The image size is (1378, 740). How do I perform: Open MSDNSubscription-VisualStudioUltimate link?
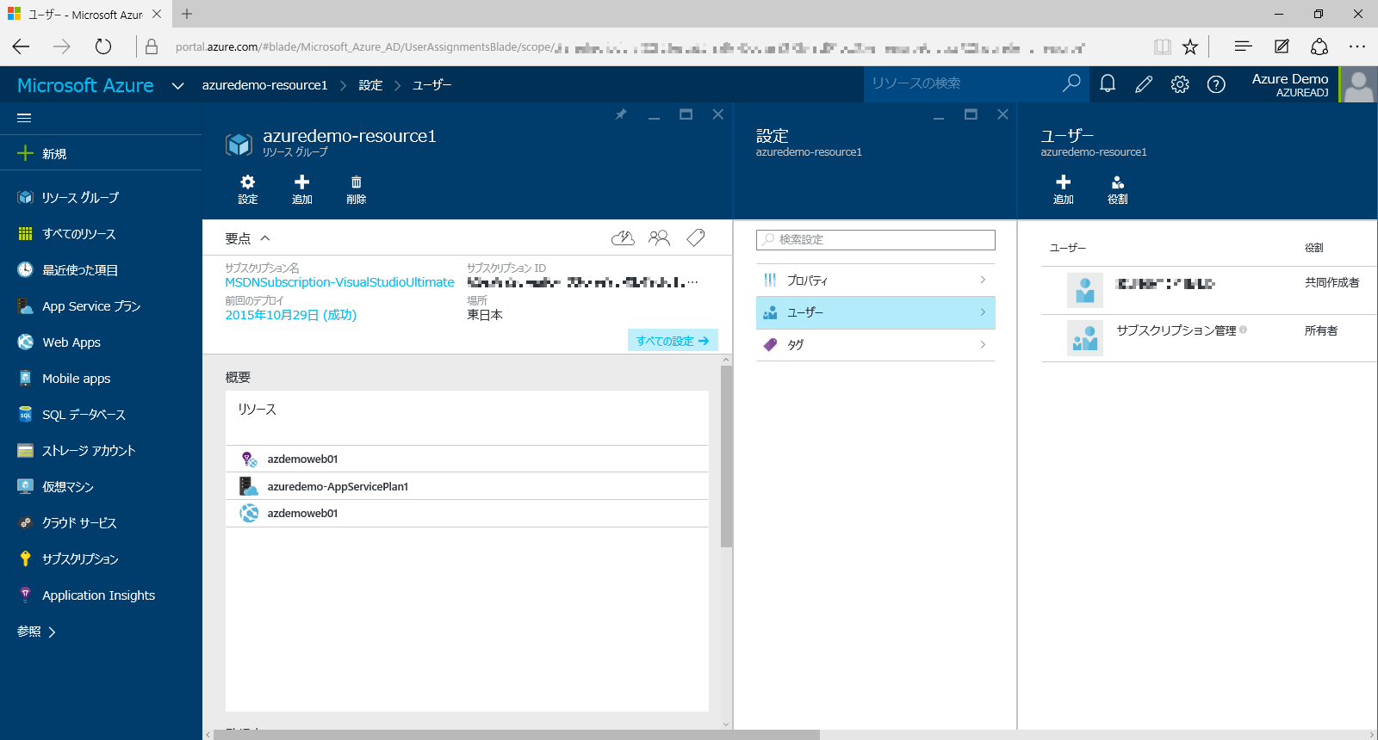point(339,282)
